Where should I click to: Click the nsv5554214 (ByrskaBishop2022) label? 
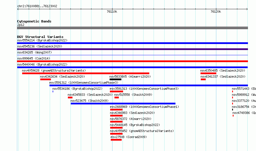coord(42,40)
